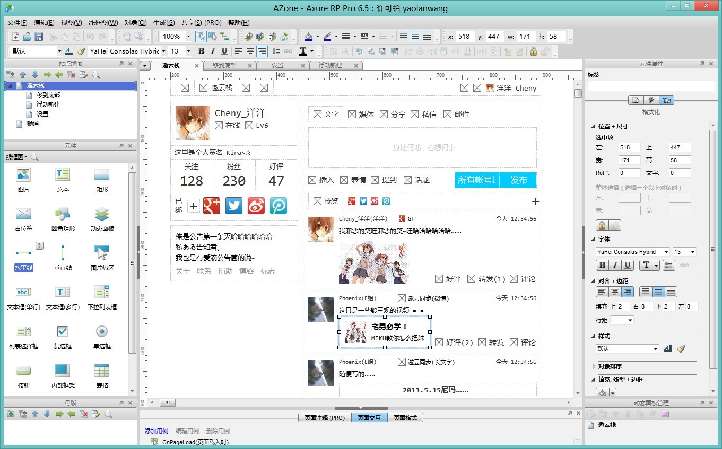Image resolution: width=722 pixels, height=449 pixels.
Task: Toggle the 在线 checkbox under Cheny_洋洋
Action: 219,126
